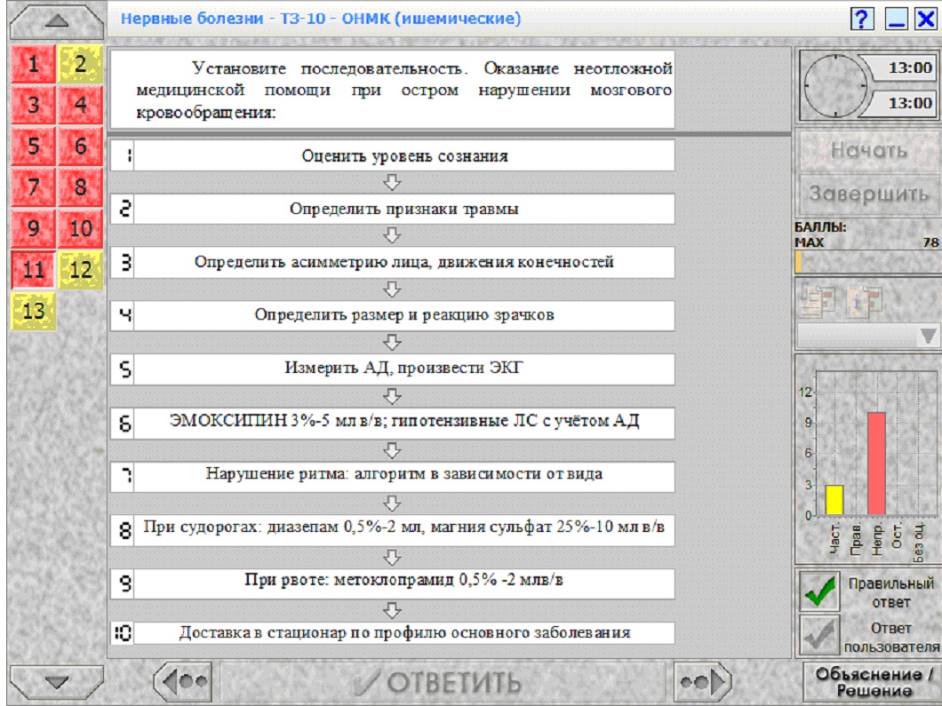Select step 'При рвоте: метоклопрамид'
Screen dimensions: 942x706
[404, 583]
